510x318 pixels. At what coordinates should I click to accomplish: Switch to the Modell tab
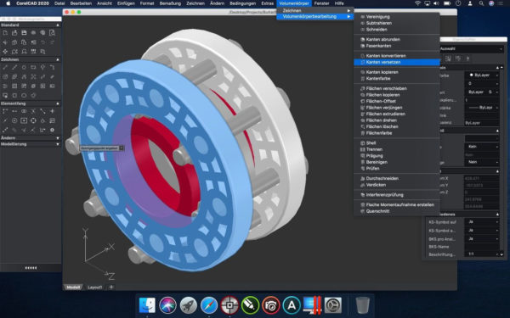click(x=73, y=287)
